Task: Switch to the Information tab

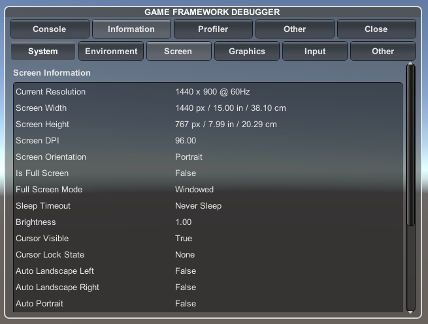Action: click(x=131, y=29)
